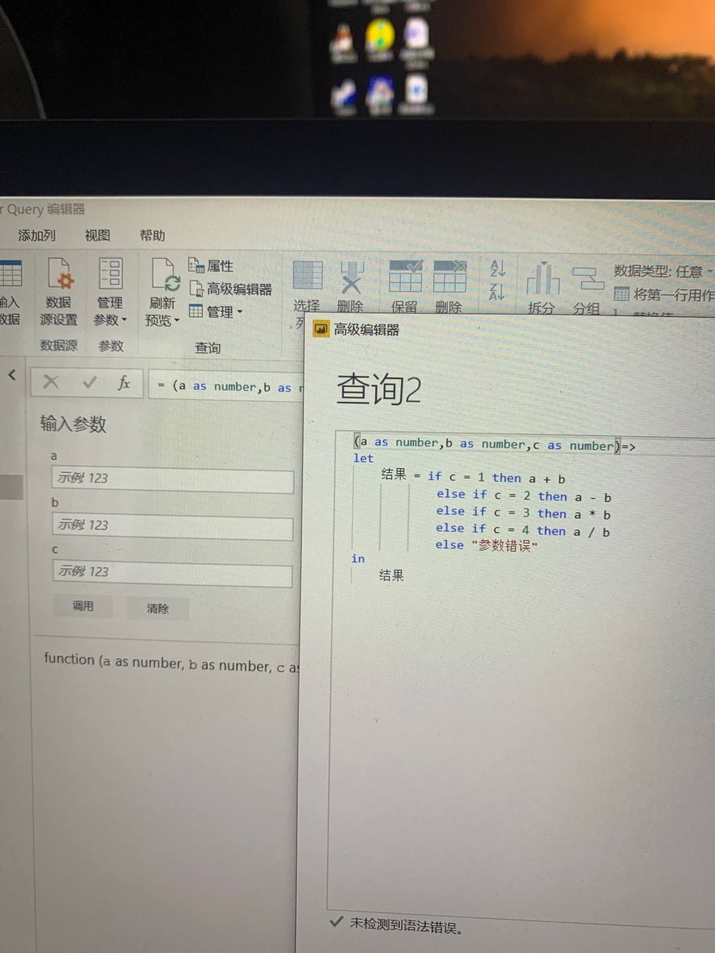The height and width of the screenshot is (953, 715).
Task: Click the fx formula icon
Action: click(124, 383)
